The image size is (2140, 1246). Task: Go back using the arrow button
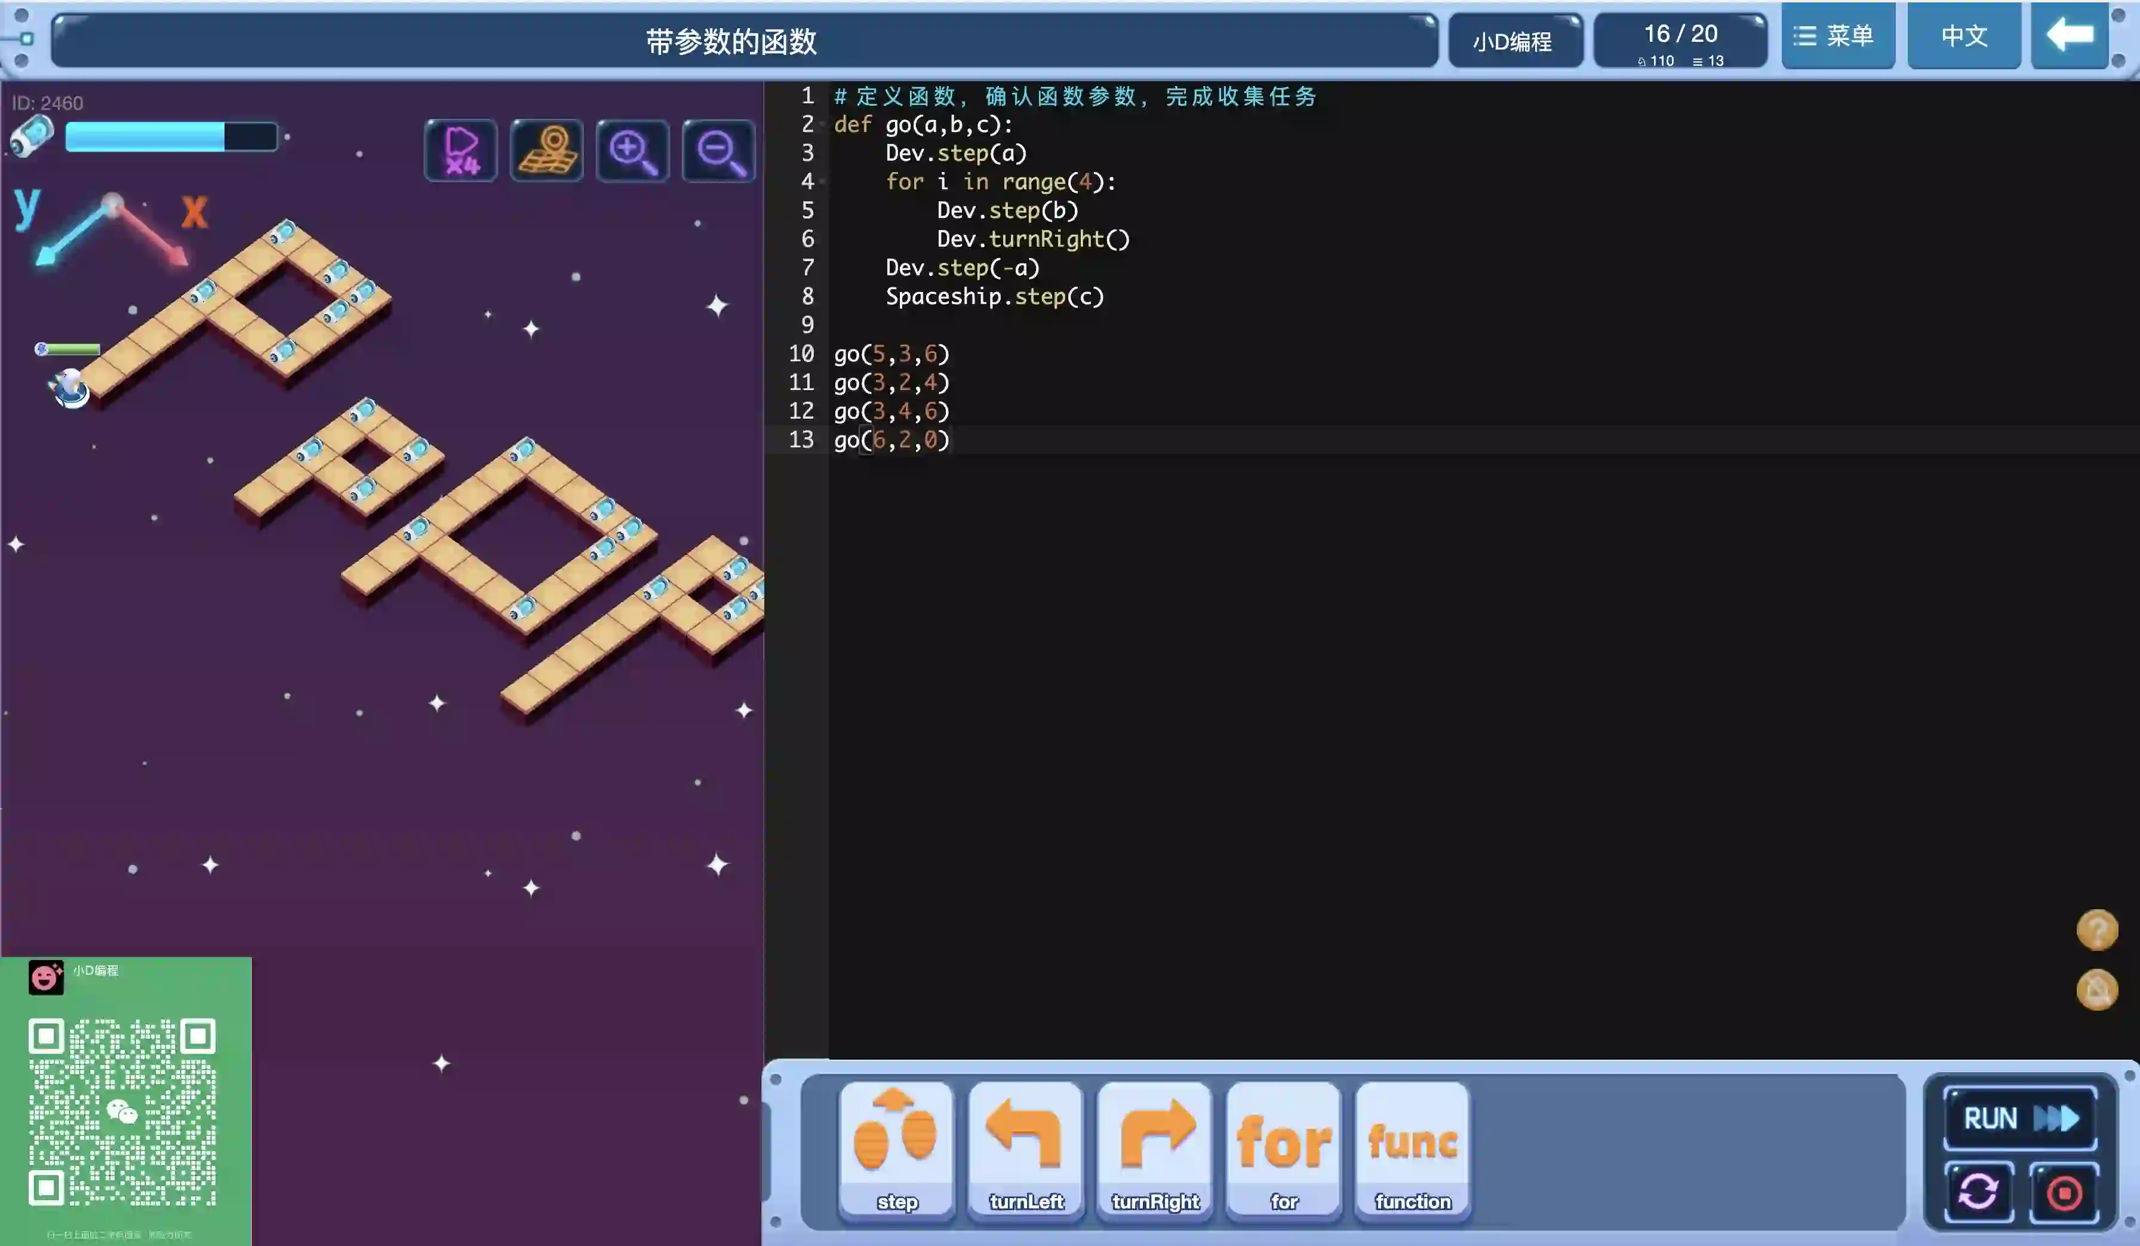point(2069,36)
